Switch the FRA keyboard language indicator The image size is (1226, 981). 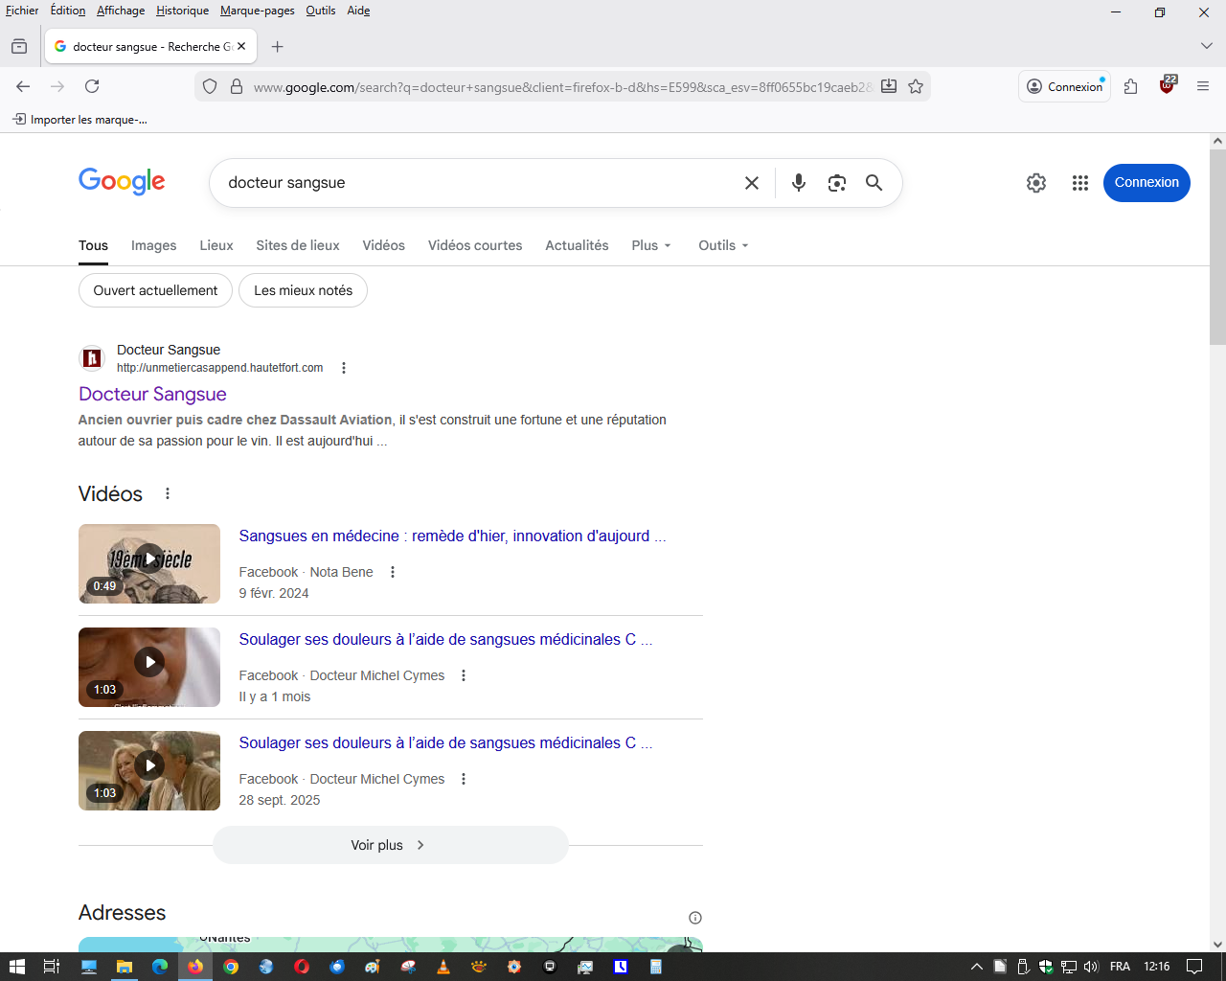tap(1120, 967)
